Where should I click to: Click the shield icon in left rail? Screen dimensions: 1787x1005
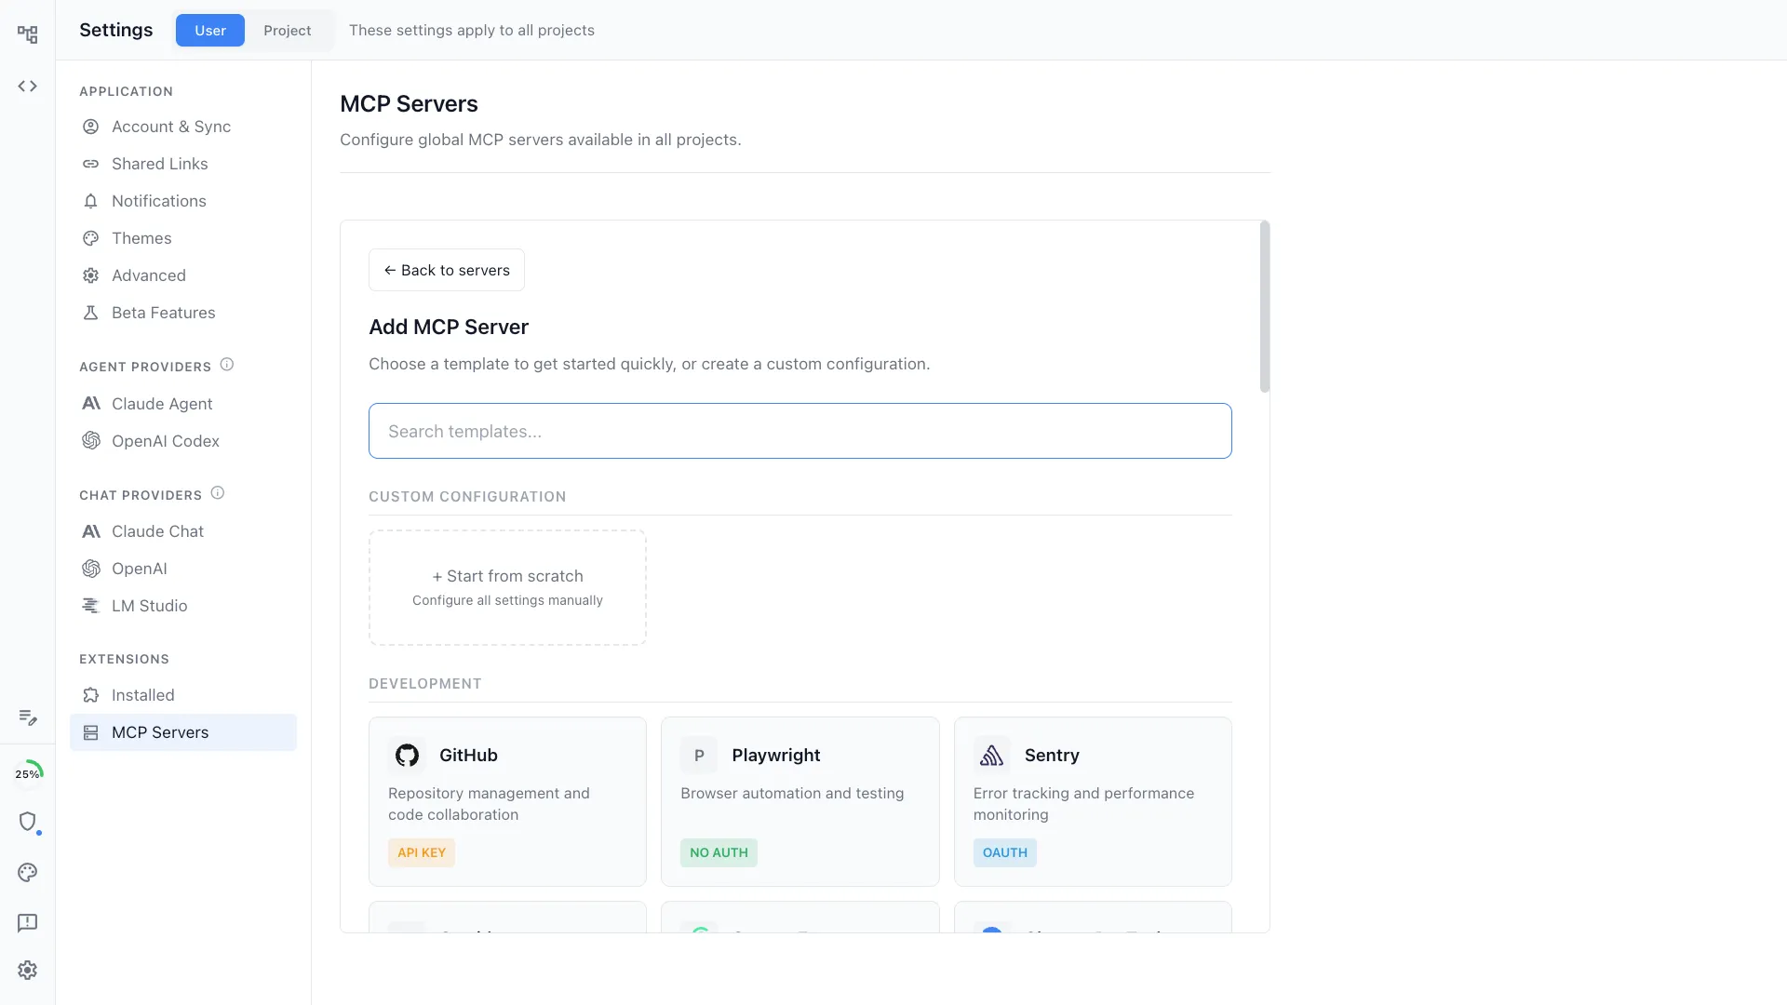pyautogui.click(x=28, y=822)
